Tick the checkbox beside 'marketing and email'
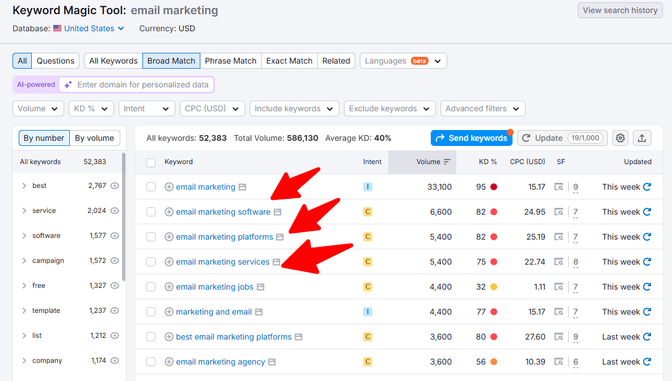The image size is (672, 381). 151,312
